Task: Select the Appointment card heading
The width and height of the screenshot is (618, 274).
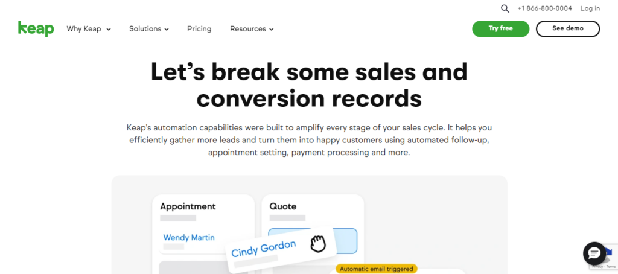Action: click(x=188, y=206)
